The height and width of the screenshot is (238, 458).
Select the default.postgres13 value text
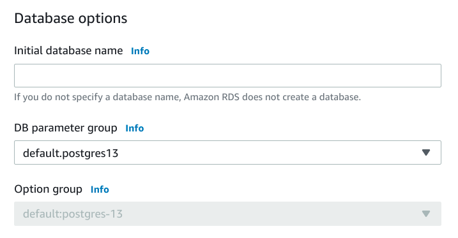pos(70,153)
